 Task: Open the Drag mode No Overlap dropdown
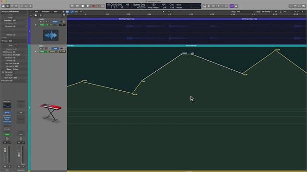pos(267,11)
